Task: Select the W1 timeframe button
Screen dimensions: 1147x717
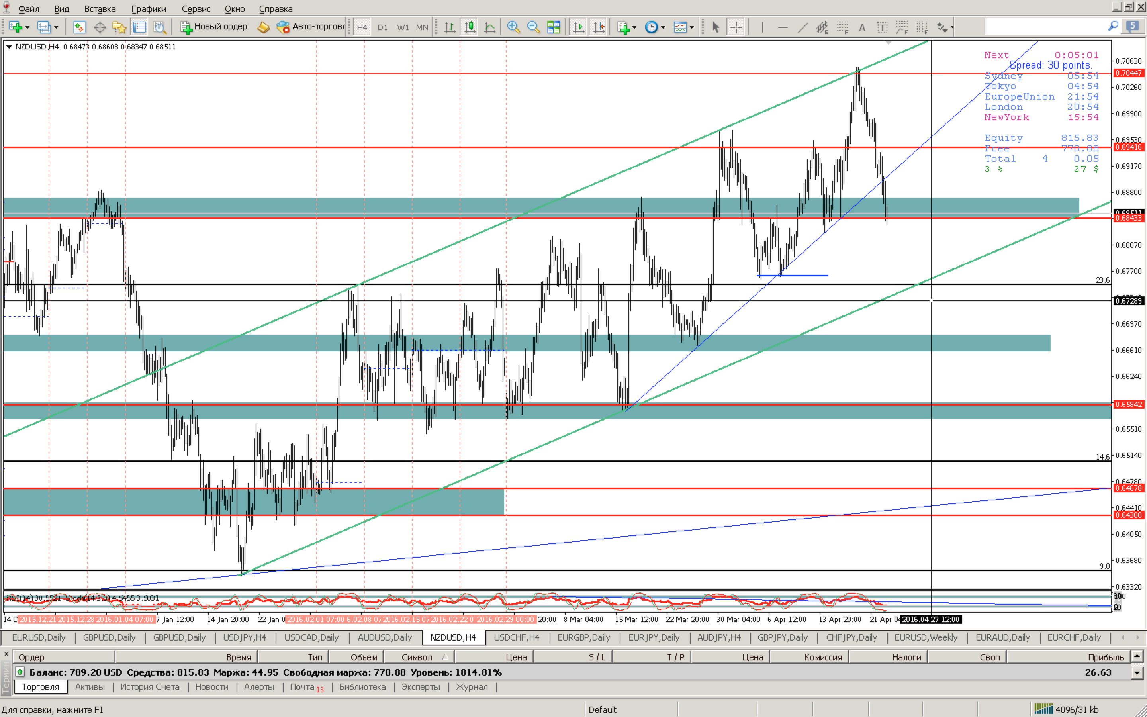Action: (x=403, y=27)
